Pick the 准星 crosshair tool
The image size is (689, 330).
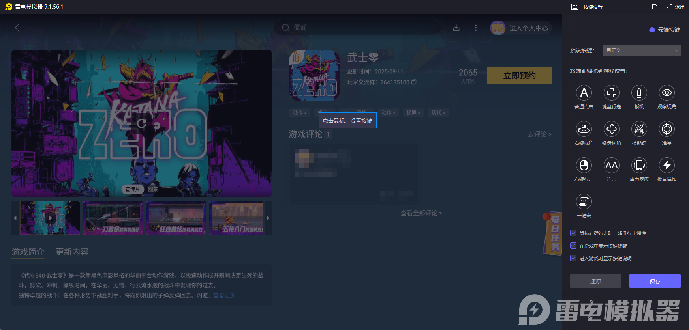[667, 129]
